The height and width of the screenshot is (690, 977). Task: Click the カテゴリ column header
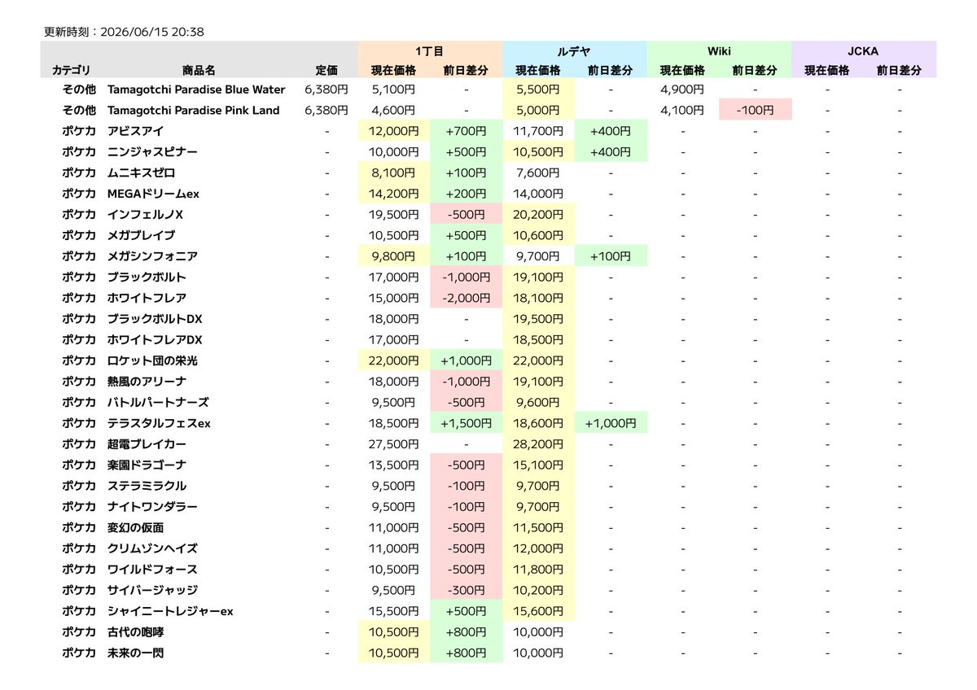click(x=72, y=71)
